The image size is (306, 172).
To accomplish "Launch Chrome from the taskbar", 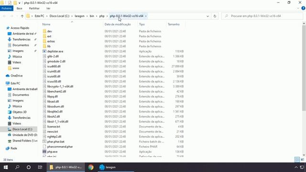I will 91,167.
